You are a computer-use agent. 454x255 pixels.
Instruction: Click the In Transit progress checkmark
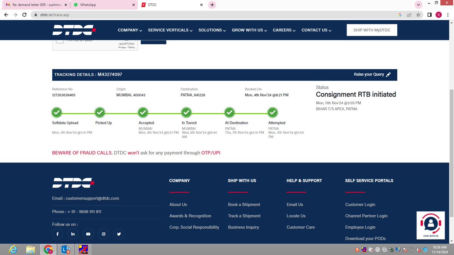click(x=186, y=113)
